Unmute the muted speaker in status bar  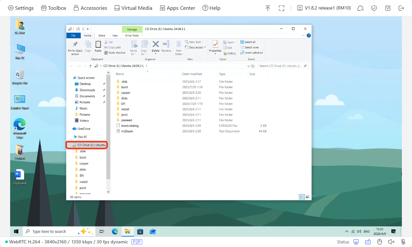pyautogui.click(x=391, y=242)
